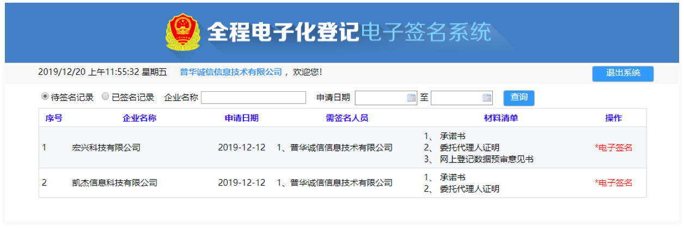
Task: Open the 普华诚信信息技术有限公司 user link
Action: [x=231, y=72]
